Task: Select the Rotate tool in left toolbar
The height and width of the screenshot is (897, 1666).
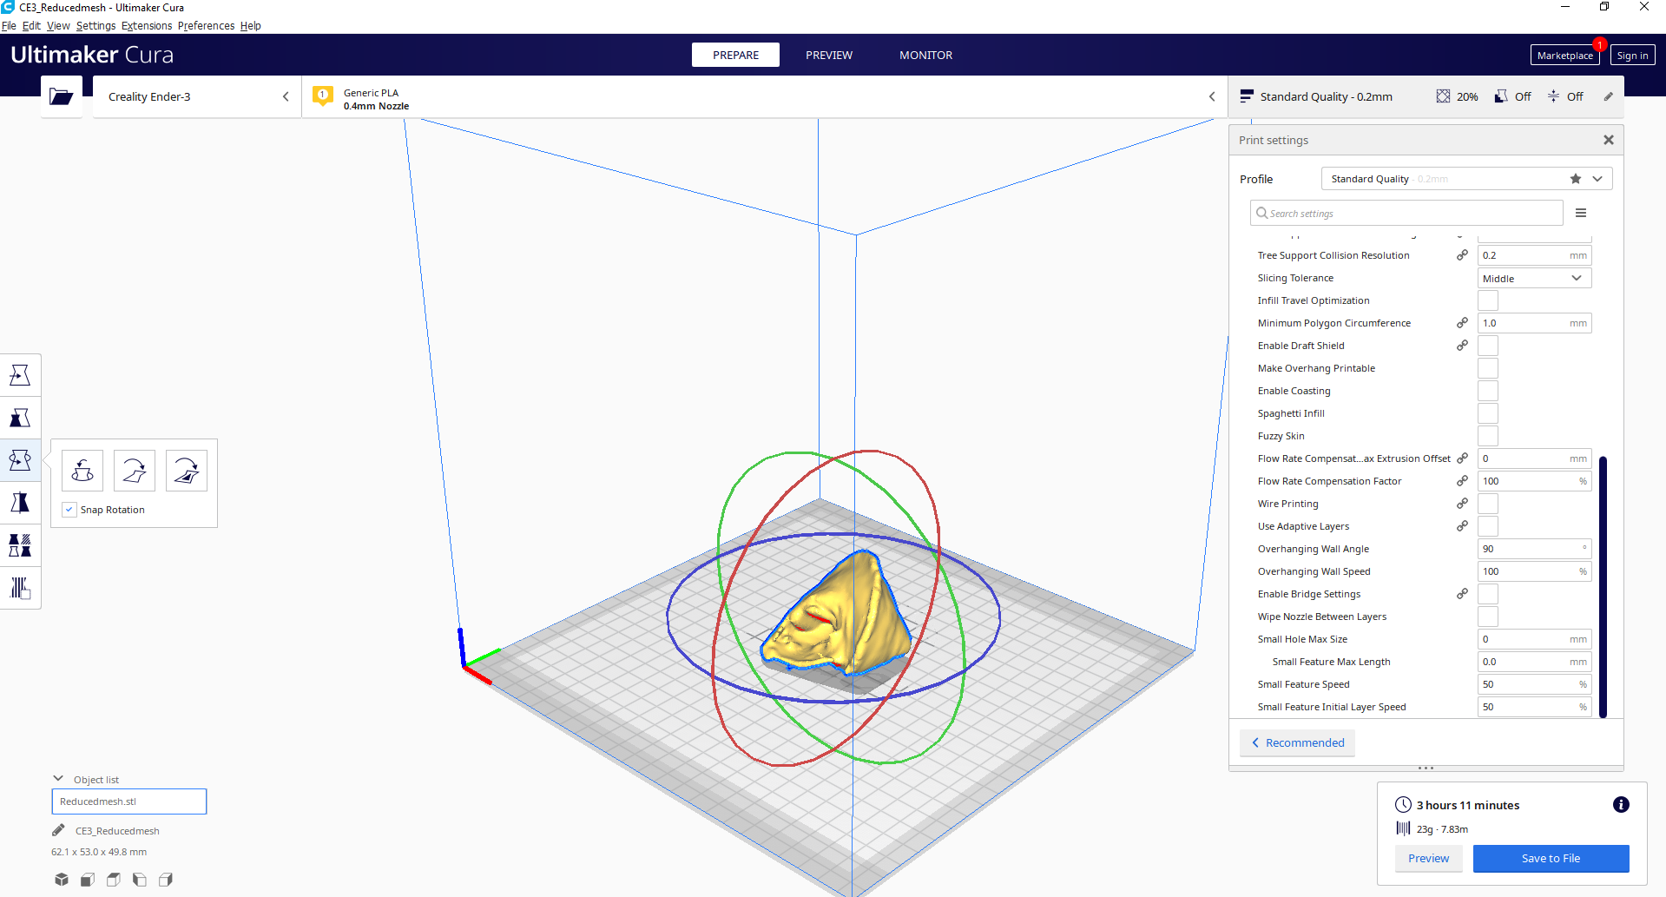Action: click(x=20, y=460)
